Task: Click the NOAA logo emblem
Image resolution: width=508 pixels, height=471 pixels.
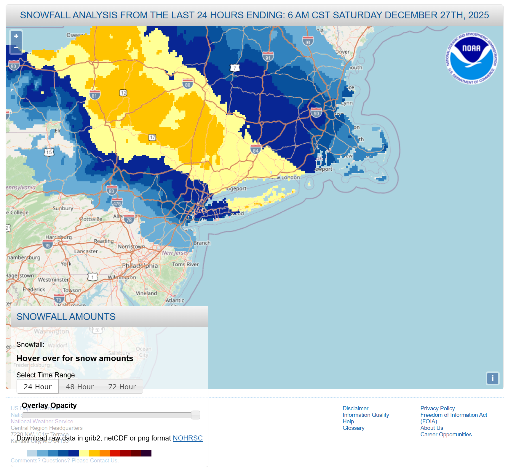Action: (x=471, y=58)
